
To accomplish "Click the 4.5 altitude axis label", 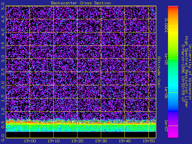I will click(3, 19).
